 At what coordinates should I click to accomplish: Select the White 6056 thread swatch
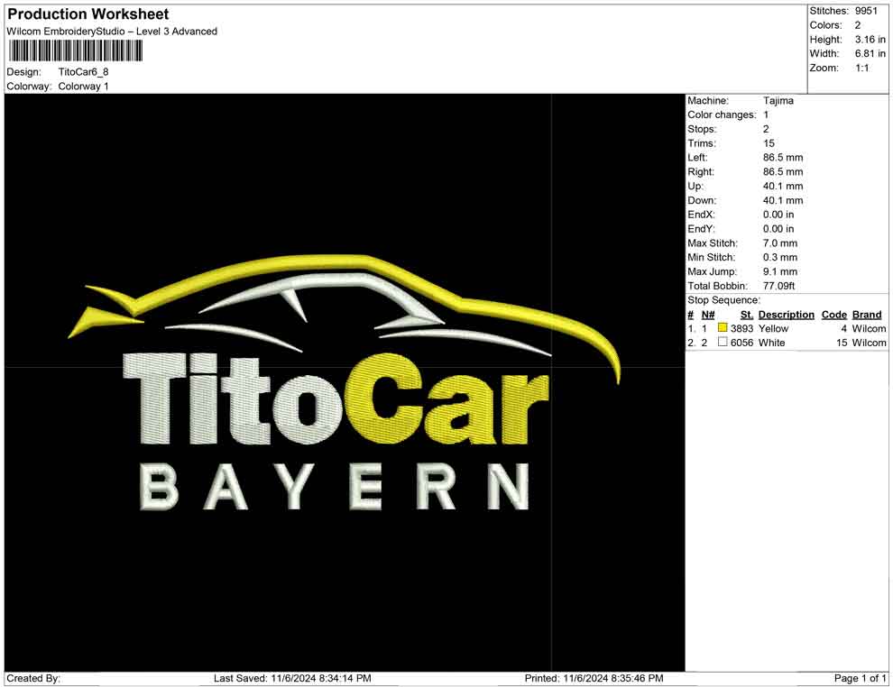pyautogui.click(x=722, y=343)
